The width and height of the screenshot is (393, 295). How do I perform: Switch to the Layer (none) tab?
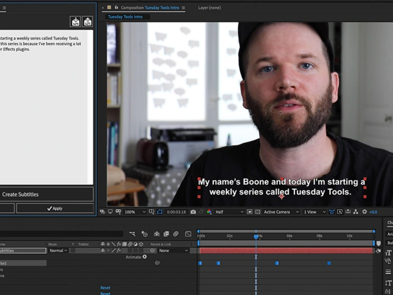coord(209,8)
